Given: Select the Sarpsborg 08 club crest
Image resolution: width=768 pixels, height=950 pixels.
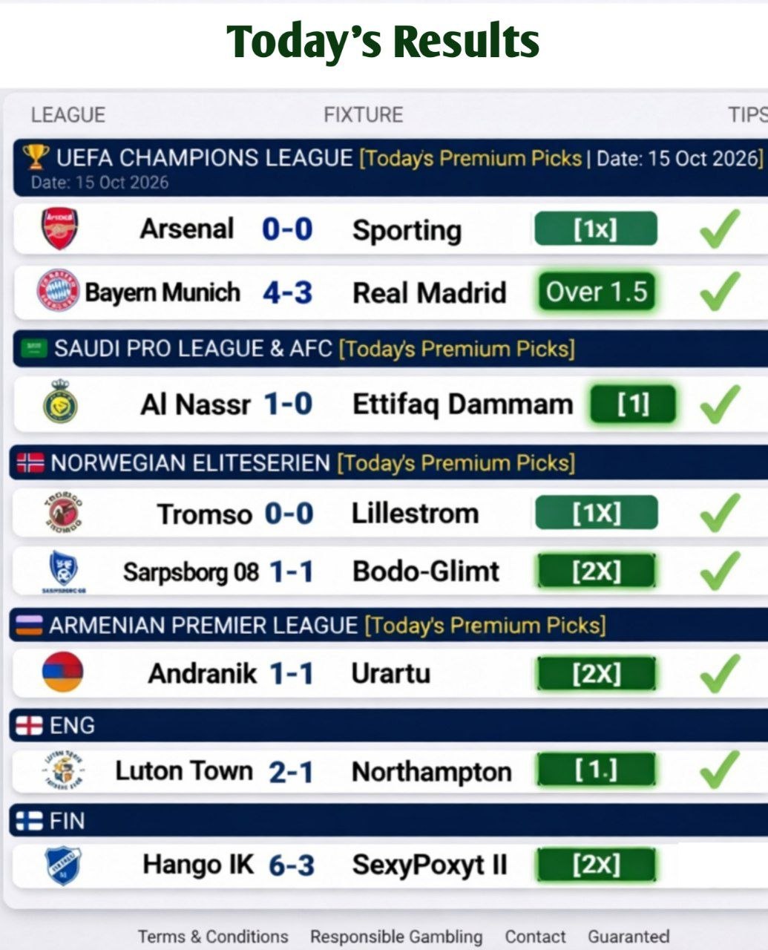Looking at the screenshot, I should (59, 570).
